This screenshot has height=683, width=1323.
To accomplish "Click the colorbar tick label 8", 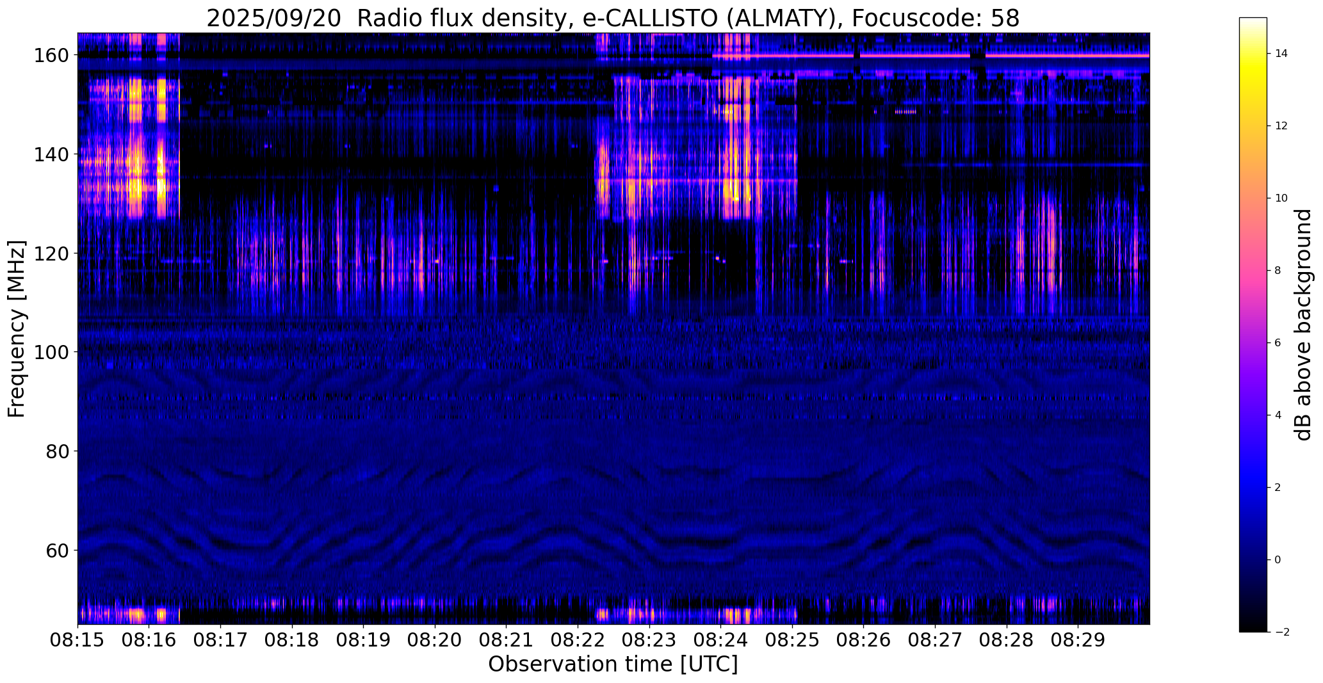I will (1278, 271).
